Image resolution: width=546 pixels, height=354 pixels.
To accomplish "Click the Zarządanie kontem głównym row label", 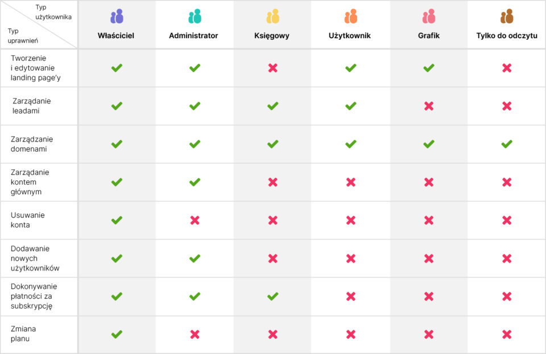I will click(30, 182).
